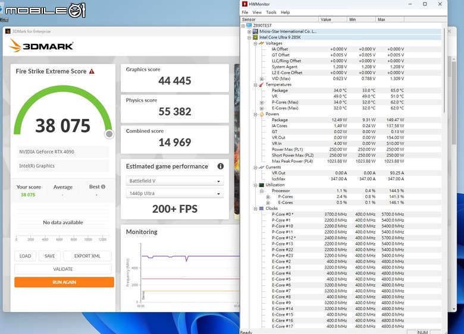The width and height of the screenshot is (464, 334).
Task: Click the Micro-Star International motherboard icon
Action: (x=255, y=31)
